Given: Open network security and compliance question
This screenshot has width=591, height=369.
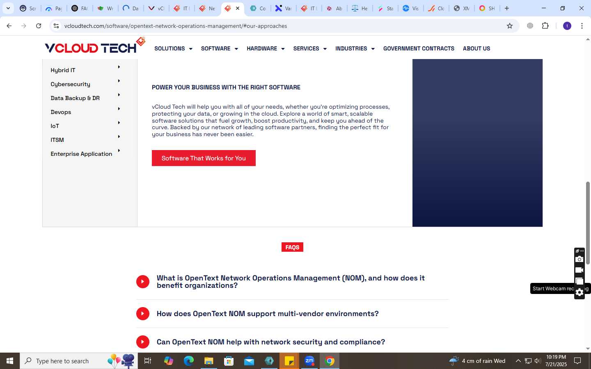Looking at the screenshot, I should coord(271,342).
